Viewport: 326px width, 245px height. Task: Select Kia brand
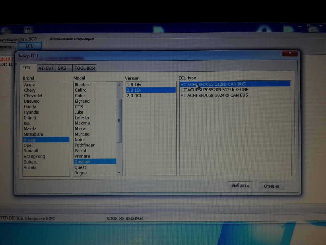tap(46, 123)
